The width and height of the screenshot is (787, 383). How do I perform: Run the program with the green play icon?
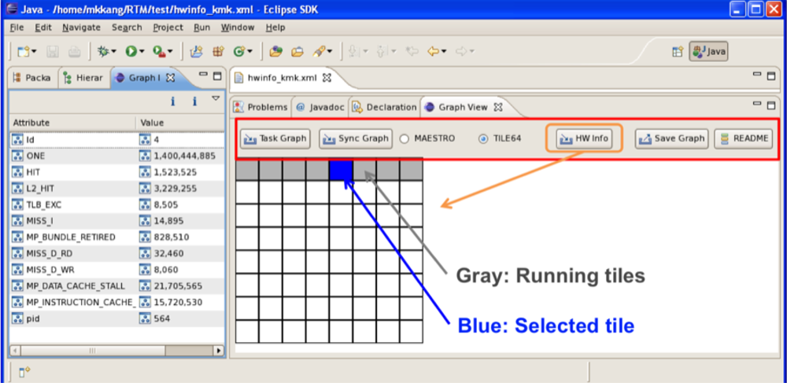coord(131,51)
